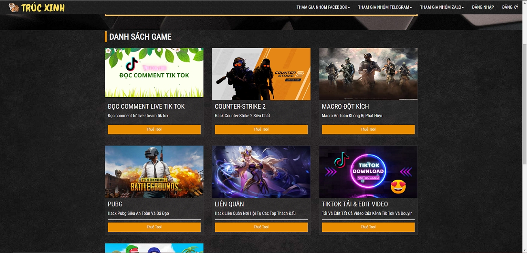Viewport: 527px width, 253px height.
Task: Click the description 'Macro An Toàn Không Bị Phát Hiện'
Action: coord(352,116)
